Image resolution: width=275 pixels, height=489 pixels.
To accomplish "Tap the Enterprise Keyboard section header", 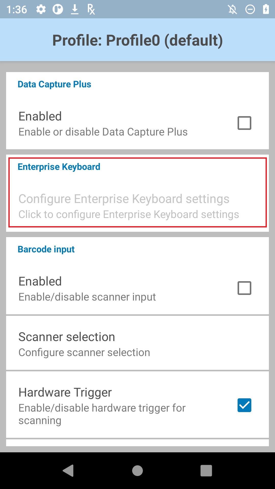I will (x=59, y=167).
